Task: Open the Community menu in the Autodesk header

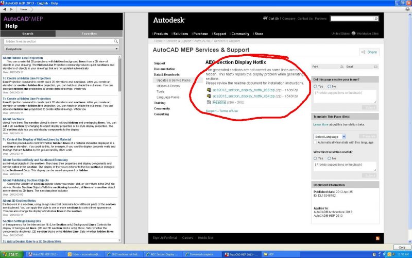Action: [240, 34]
